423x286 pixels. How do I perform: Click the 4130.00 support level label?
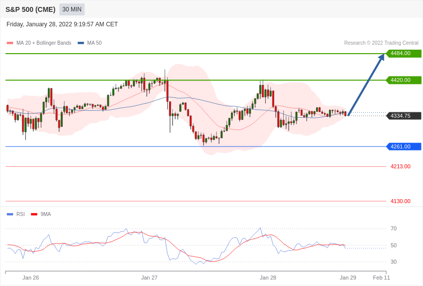pyautogui.click(x=400, y=201)
